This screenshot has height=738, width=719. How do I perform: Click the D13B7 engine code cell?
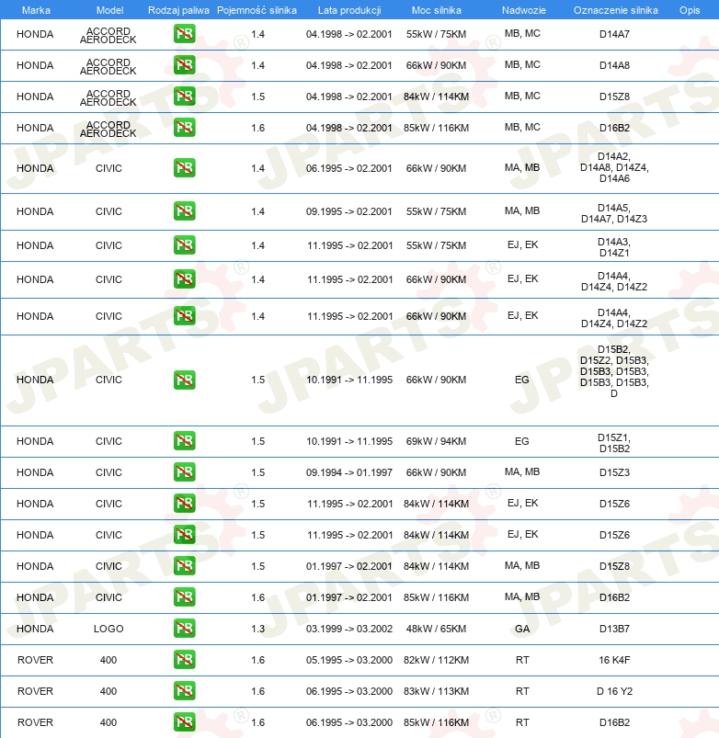point(614,629)
